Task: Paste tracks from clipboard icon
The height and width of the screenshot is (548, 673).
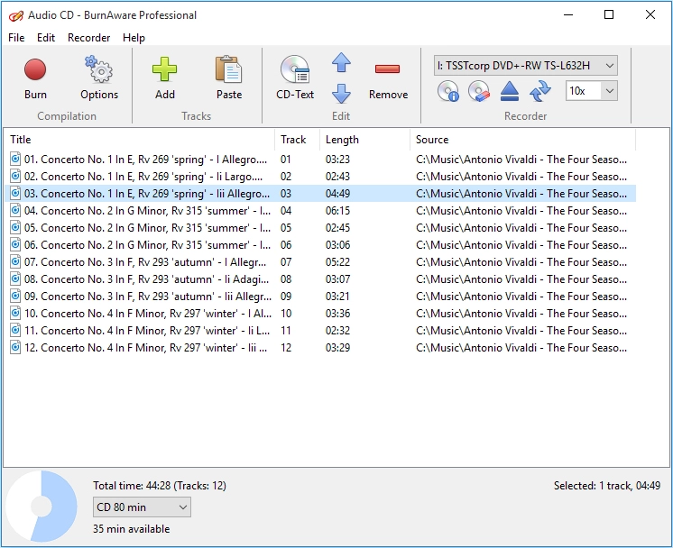Action: 229,69
